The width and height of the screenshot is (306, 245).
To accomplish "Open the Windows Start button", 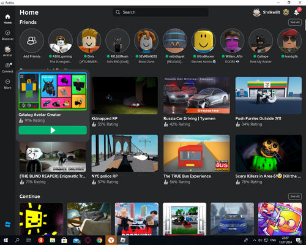I will tap(6, 240).
